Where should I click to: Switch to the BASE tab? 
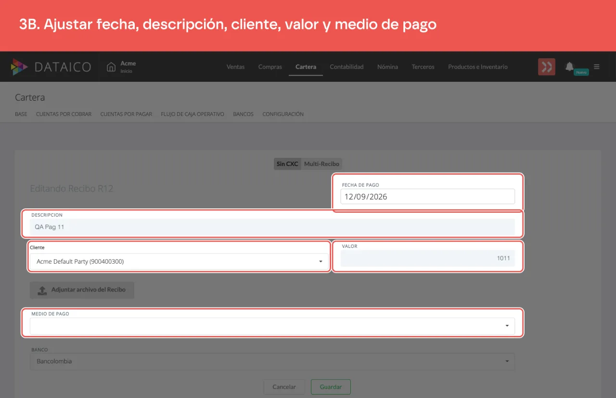click(21, 114)
